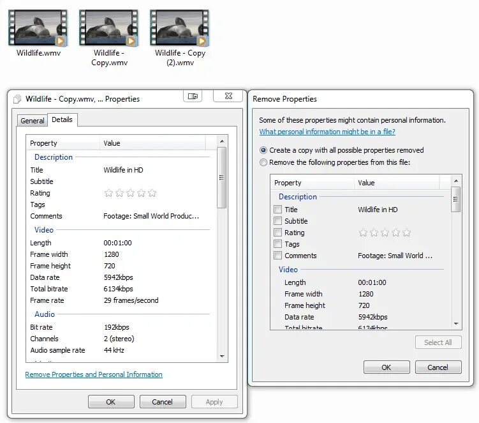The width and height of the screenshot is (479, 423).
Task: Click the fifth rating star in Remove Properties
Action: coord(406,233)
